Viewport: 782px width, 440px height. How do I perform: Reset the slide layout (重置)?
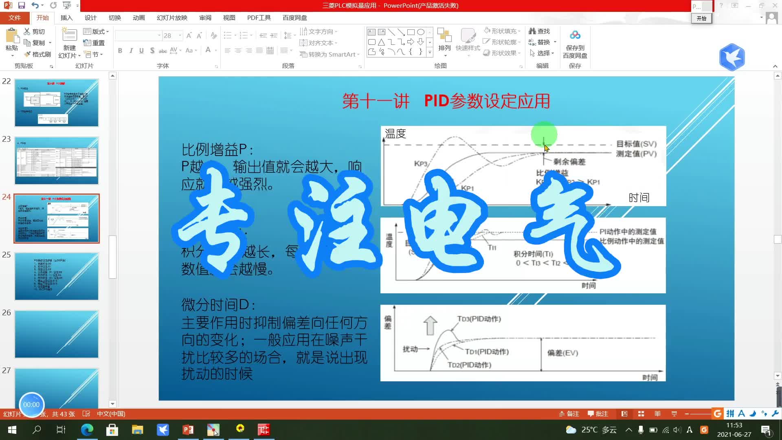(94, 43)
